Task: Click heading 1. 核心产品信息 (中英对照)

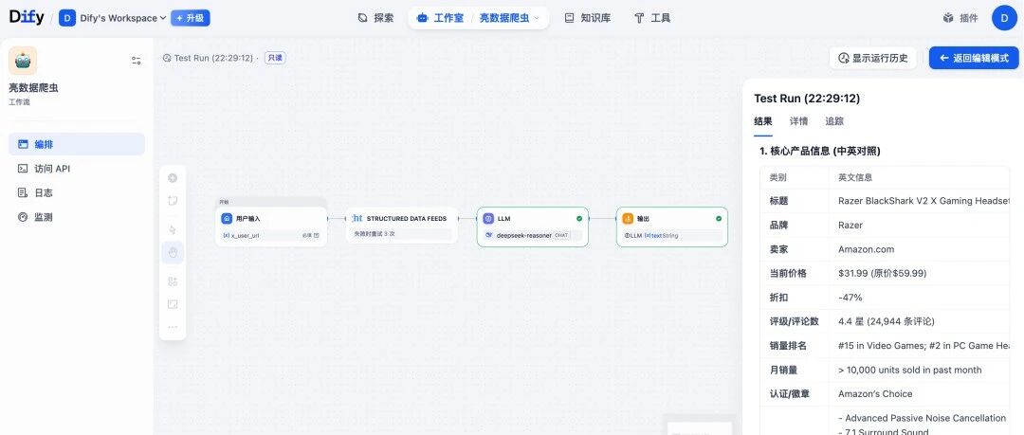Action: coord(819,151)
